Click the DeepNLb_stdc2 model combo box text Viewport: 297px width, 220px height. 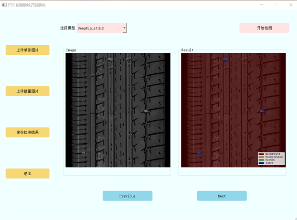98,28
